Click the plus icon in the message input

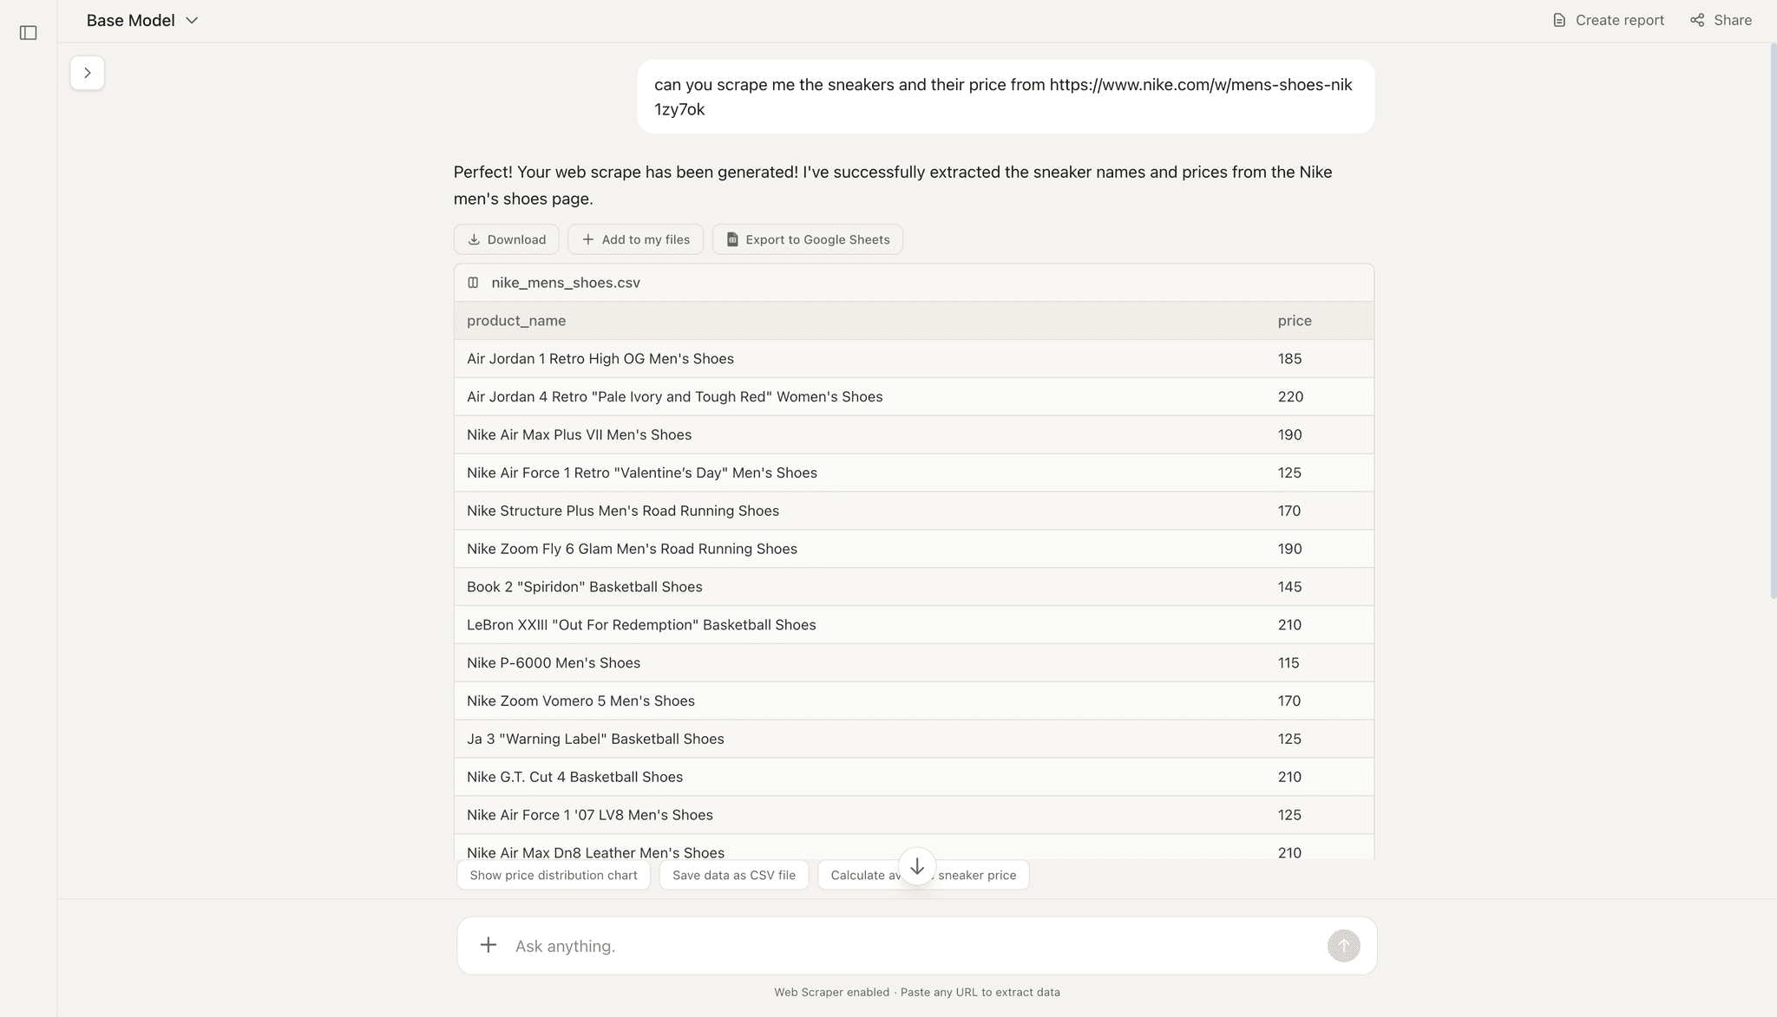(488, 945)
